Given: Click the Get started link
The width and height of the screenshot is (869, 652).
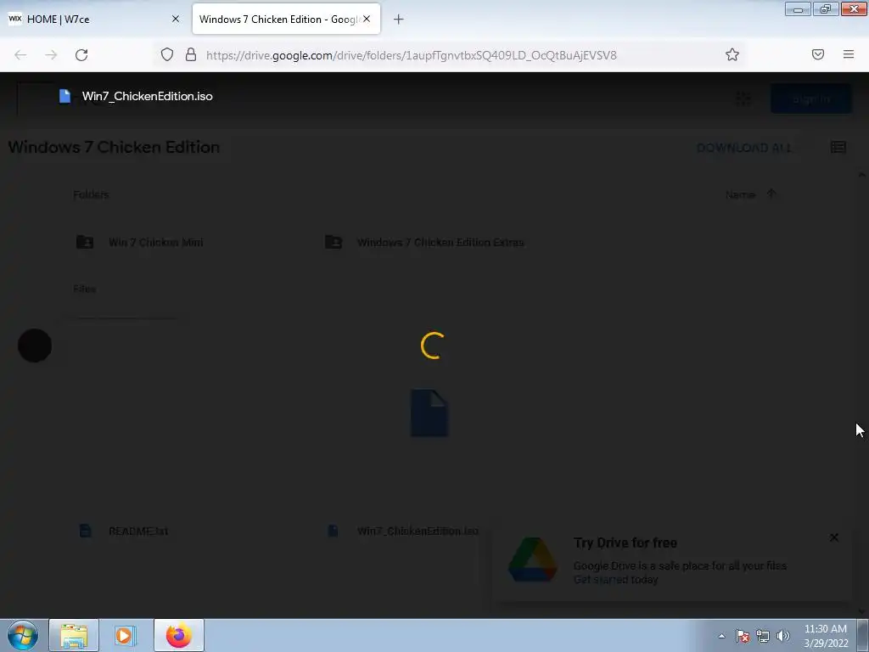Looking at the screenshot, I should click(x=602, y=579).
